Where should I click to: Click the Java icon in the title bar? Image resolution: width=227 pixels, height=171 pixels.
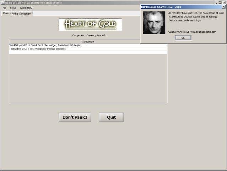2,2
